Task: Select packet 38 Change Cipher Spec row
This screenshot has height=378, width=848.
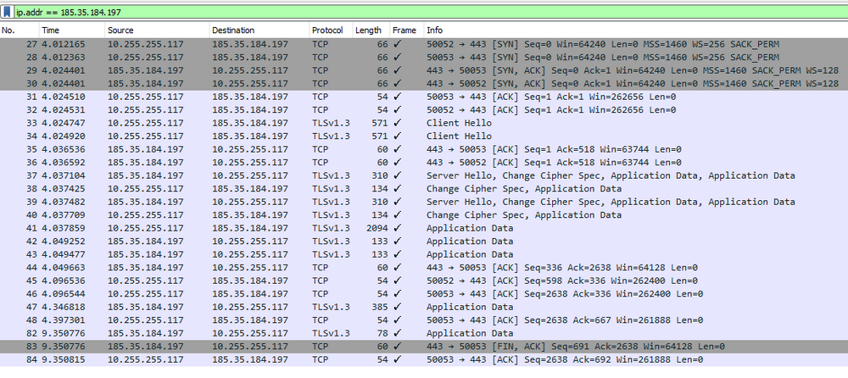Action: pyautogui.click(x=424, y=189)
